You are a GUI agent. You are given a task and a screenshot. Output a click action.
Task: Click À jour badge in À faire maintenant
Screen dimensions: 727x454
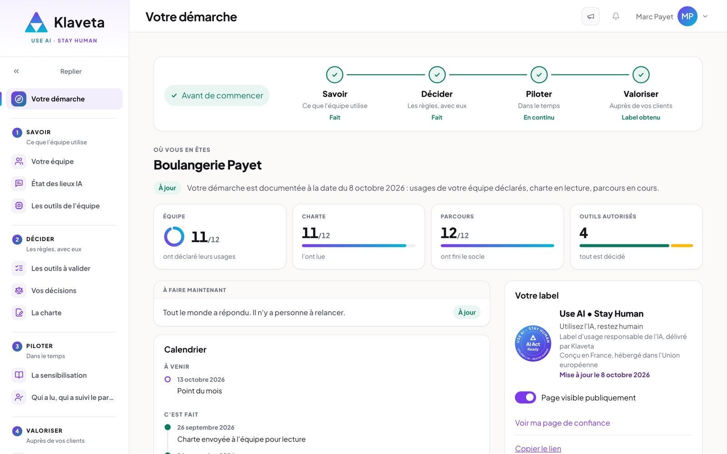[467, 312]
